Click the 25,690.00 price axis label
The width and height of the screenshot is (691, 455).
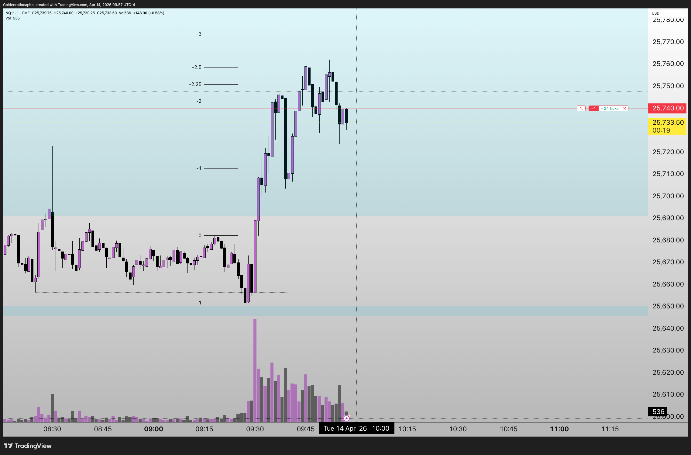click(x=668, y=218)
